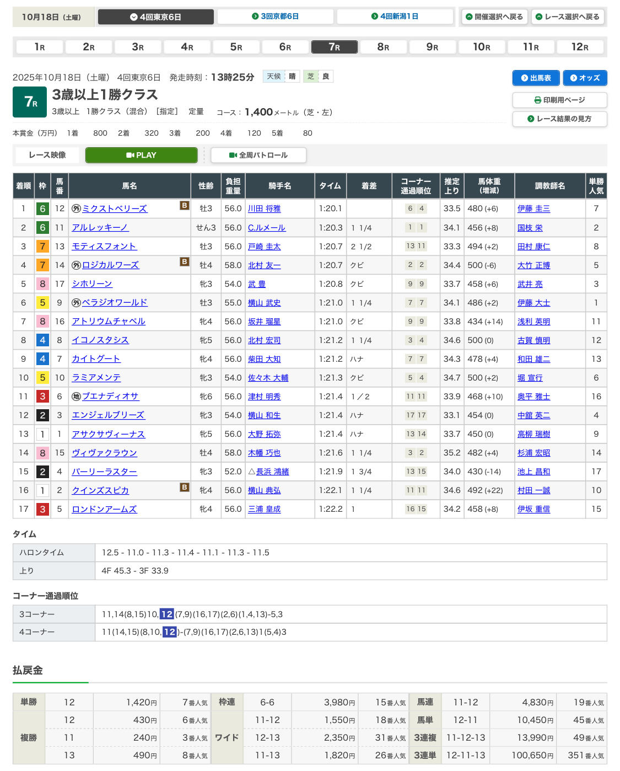620x771 pixels.
Task: Expand the 4回東京6日 venue selector
Action: pyautogui.click(x=155, y=17)
